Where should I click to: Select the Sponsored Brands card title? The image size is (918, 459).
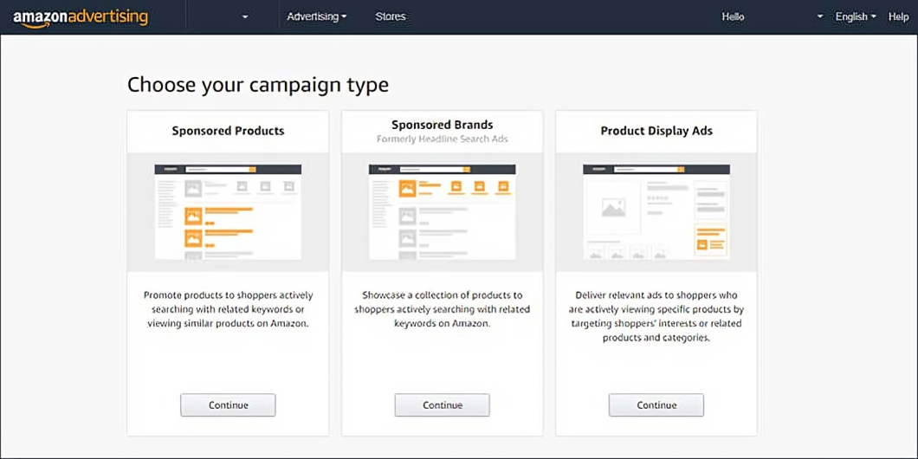(442, 125)
